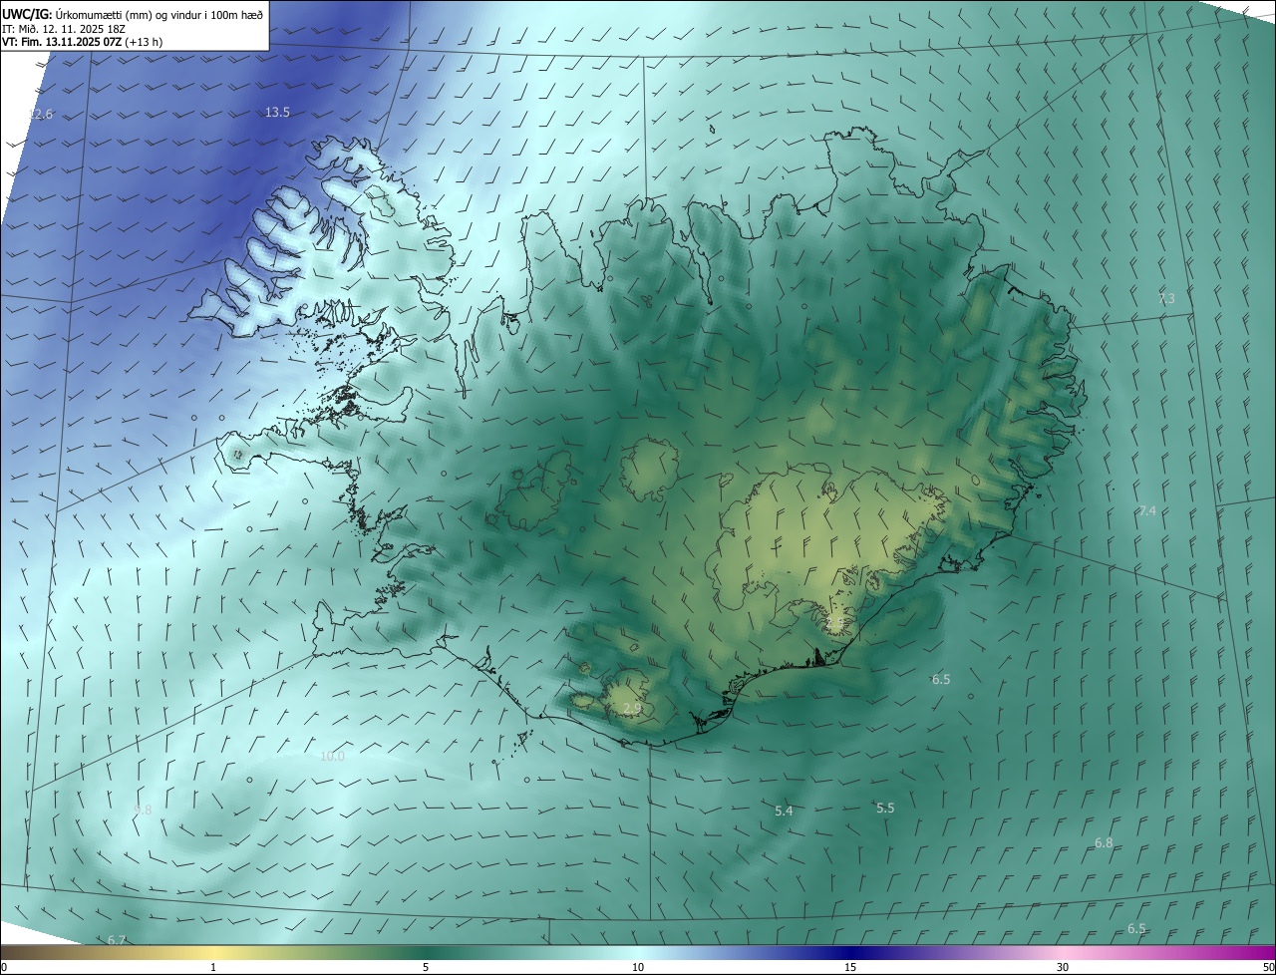1276x975 pixels.
Task: Click the 2.9 value label on the map
Action: coord(631,709)
